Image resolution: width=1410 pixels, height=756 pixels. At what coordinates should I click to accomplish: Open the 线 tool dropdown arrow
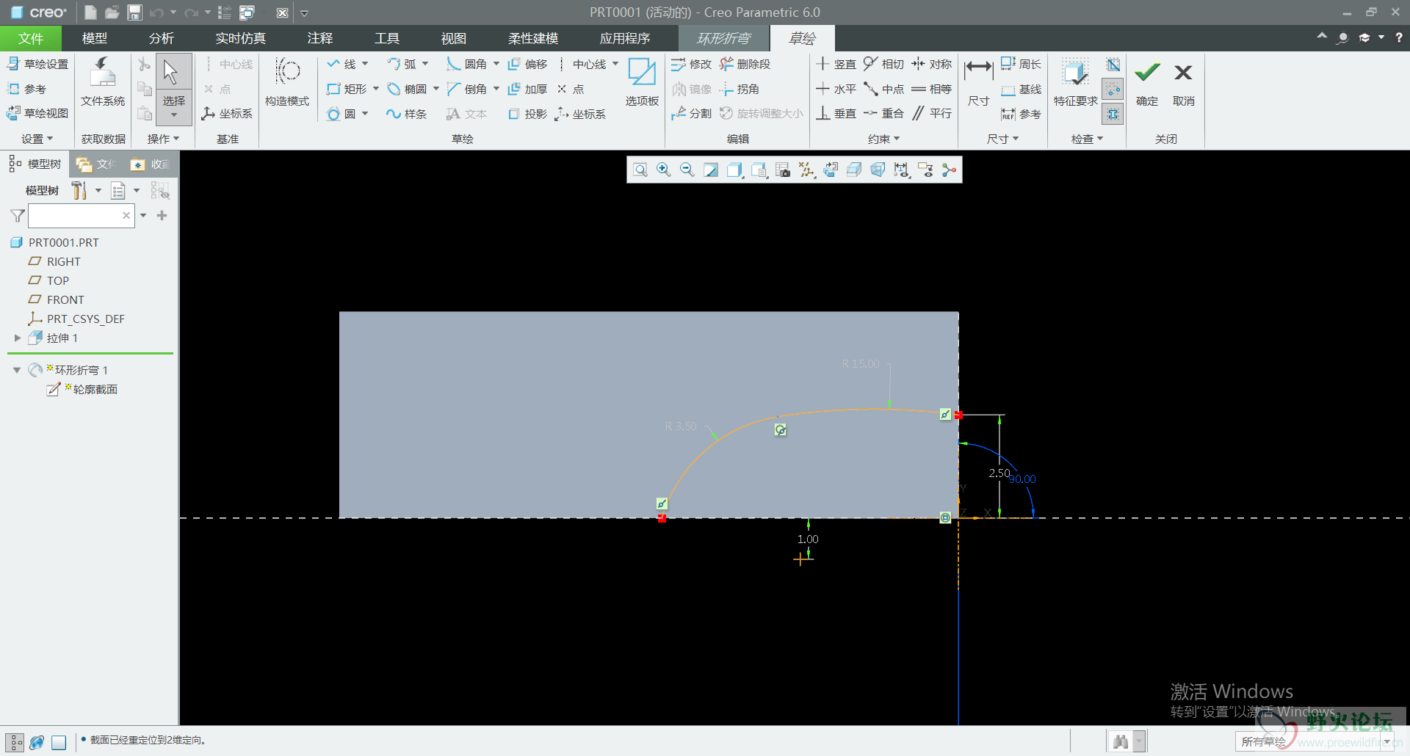365,65
